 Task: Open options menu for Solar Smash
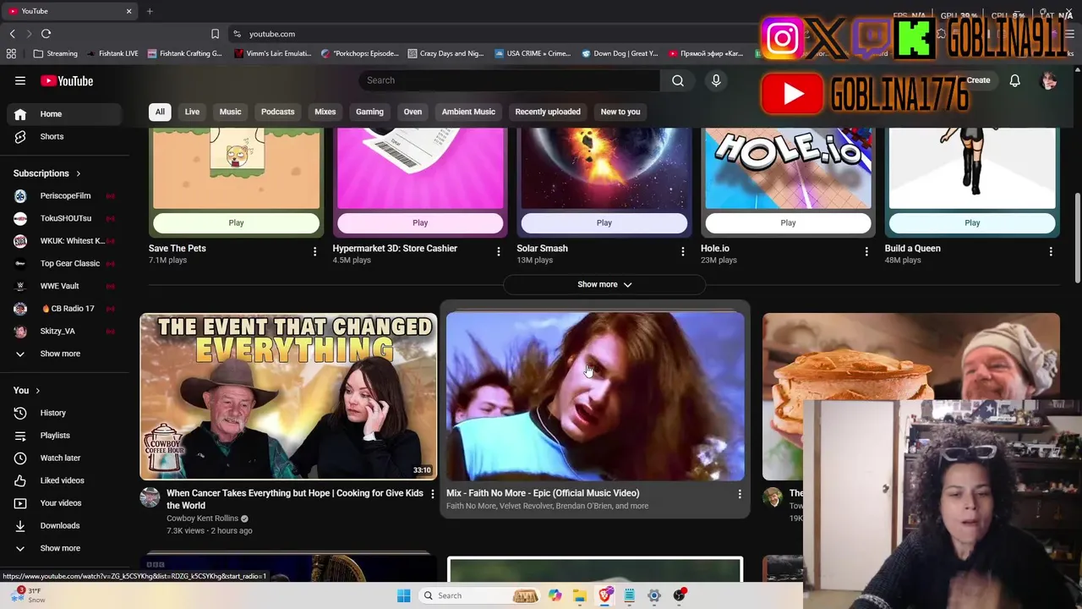click(x=682, y=251)
